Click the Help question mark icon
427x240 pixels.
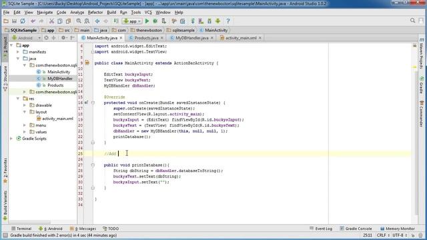click(x=228, y=21)
